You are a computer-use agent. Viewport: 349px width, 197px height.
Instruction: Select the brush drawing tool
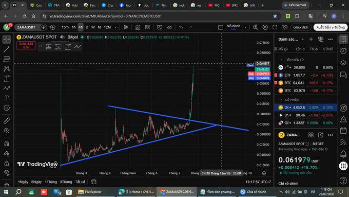7,88
